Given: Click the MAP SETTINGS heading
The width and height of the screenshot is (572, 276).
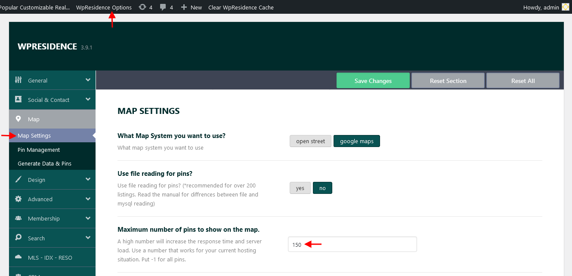Looking at the screenshot, I should 148,111.
